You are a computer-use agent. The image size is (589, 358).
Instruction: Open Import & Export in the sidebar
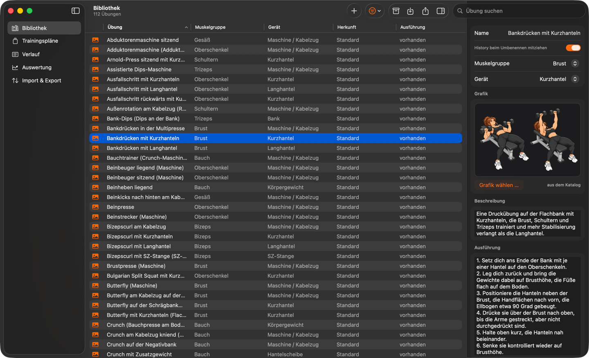(44, 80)
